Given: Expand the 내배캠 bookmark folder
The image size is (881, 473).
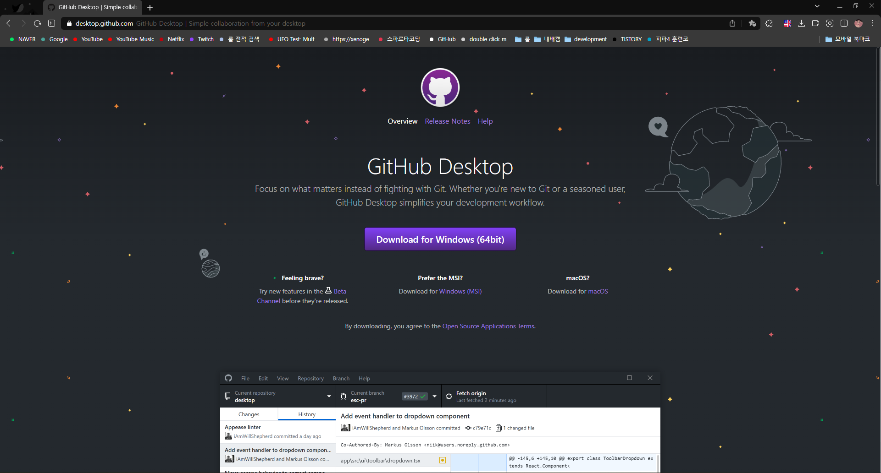Looking at the screenshot, I should click(x=547, y=39).
